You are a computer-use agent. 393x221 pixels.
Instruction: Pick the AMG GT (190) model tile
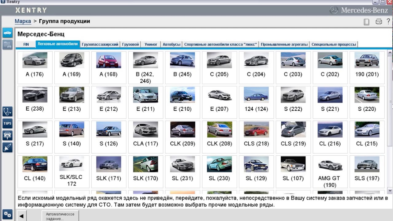pyautogui.click(x=330, y=172)
